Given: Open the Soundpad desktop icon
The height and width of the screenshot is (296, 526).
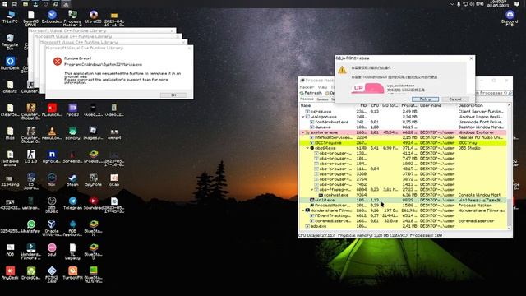Looking at the screenshot, I should click(93, 203).
